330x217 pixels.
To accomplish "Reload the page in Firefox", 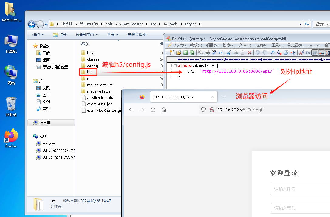I will point(153,110).
